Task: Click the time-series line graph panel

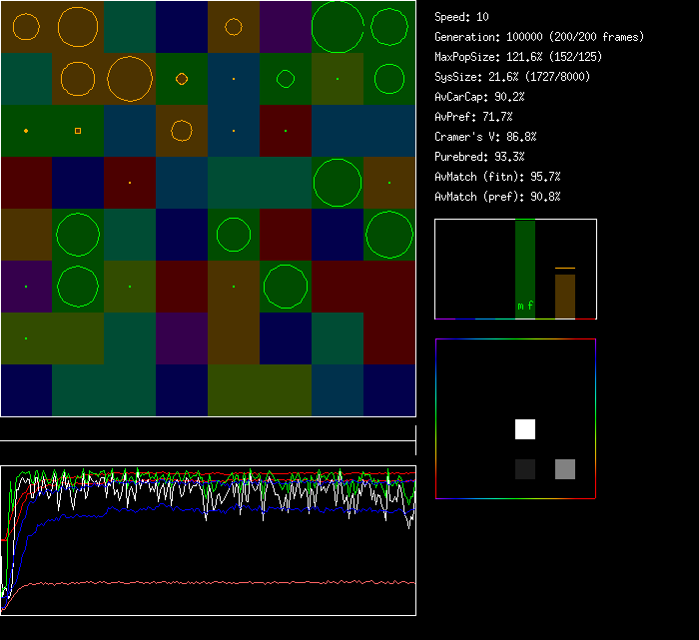Action: (208, 540)
